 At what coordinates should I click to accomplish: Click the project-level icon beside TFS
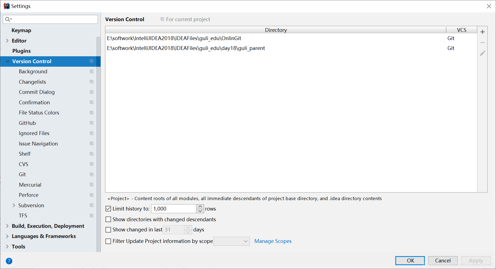point(92,216)
